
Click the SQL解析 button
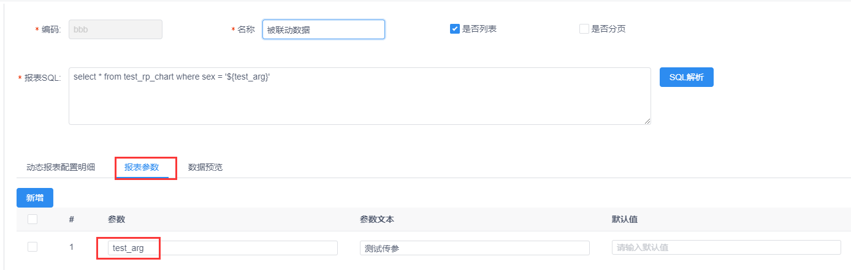pos(687,77)
